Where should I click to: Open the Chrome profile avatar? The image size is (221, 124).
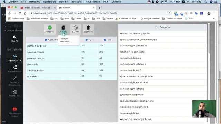coord(209,13)
